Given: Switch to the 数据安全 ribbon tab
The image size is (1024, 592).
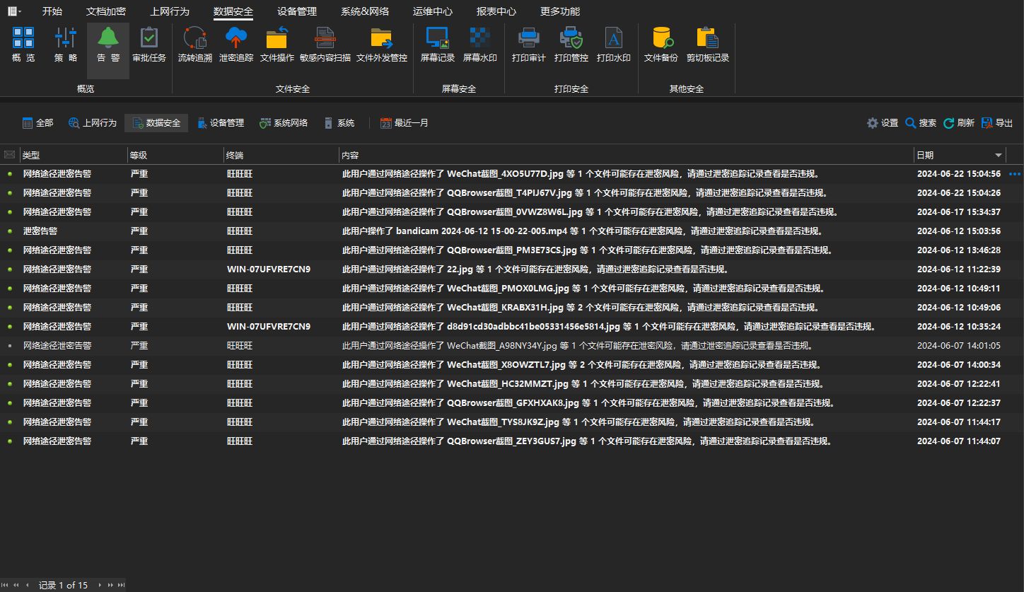Looking at the screenshot, I should click(x=233, y=11).
